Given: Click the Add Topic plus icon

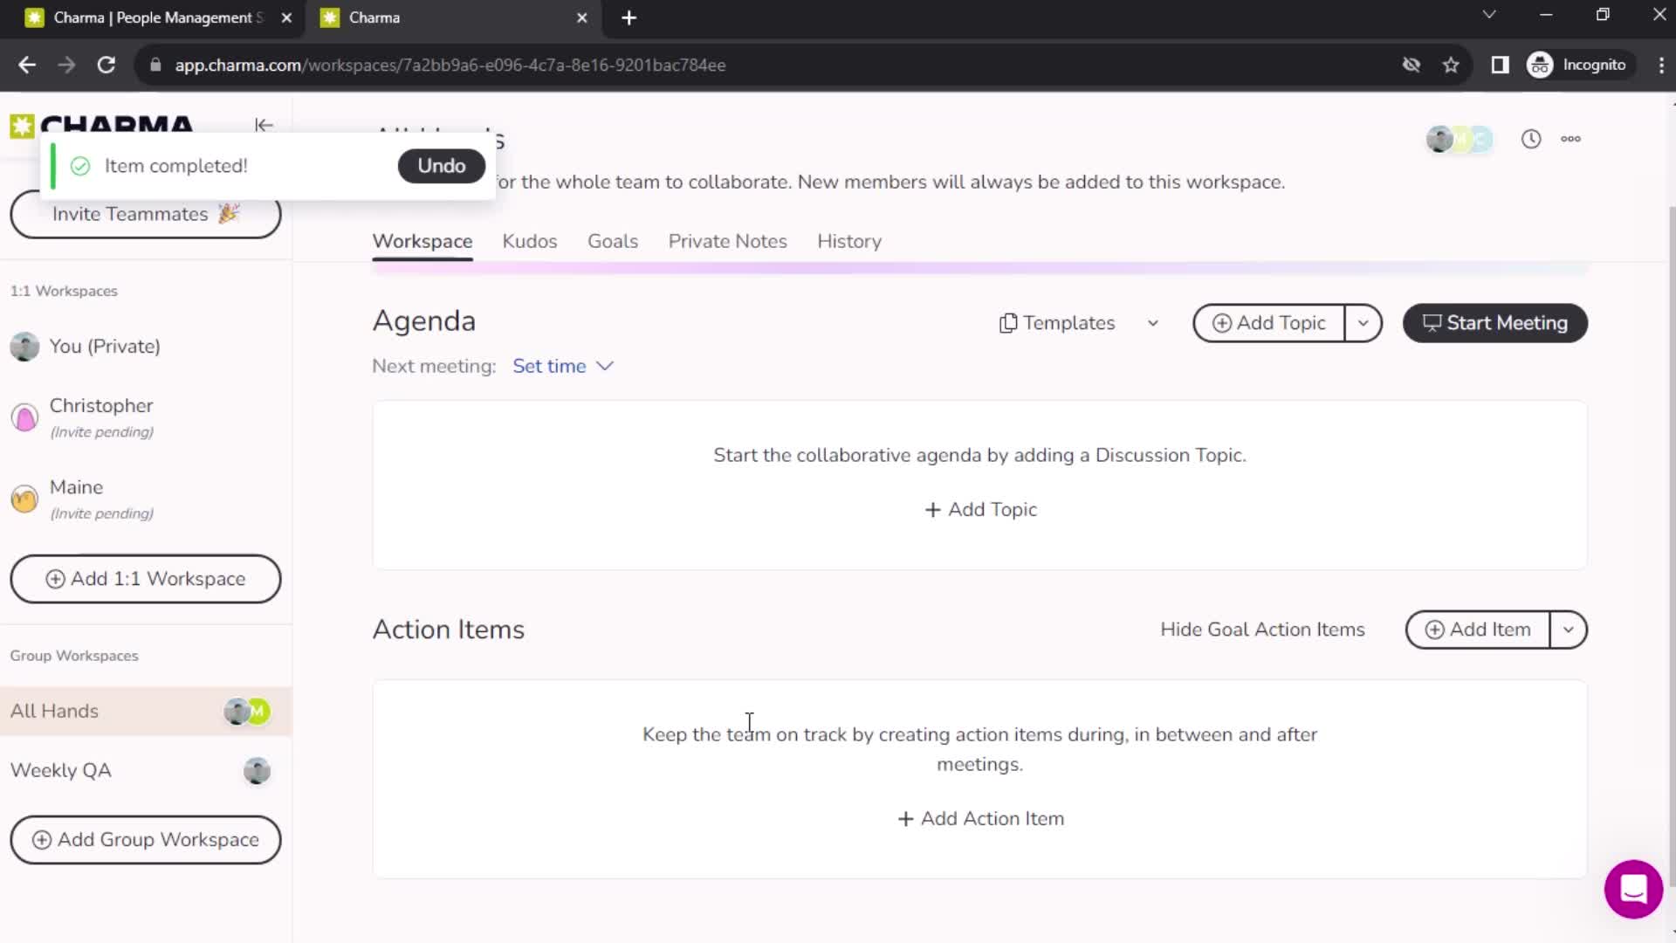Looking at the screenshot, I should pos(931,509).
